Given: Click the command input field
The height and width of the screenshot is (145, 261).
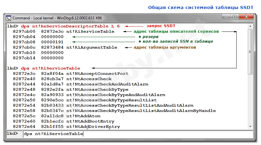Looking at the screenshot, I should (138, 134).
